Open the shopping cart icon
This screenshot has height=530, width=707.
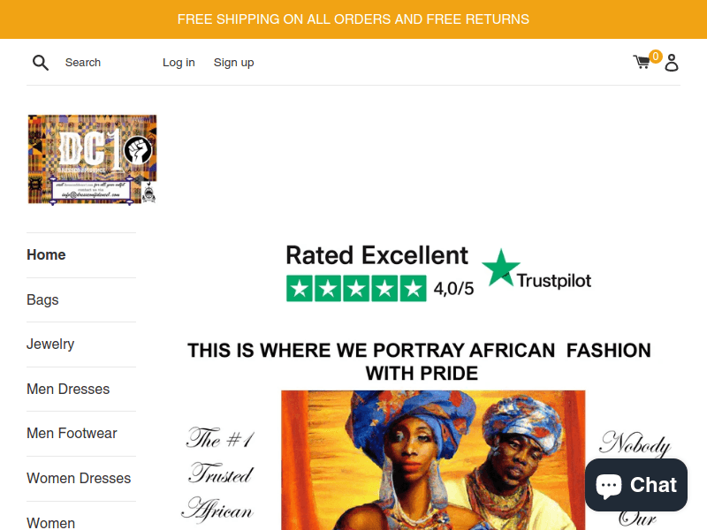[642, 62]
